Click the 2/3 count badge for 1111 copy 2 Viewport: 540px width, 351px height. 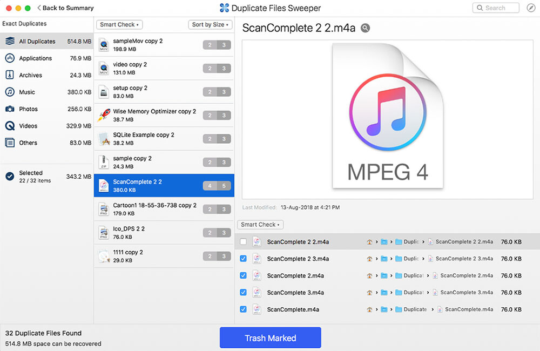(217, 256)
